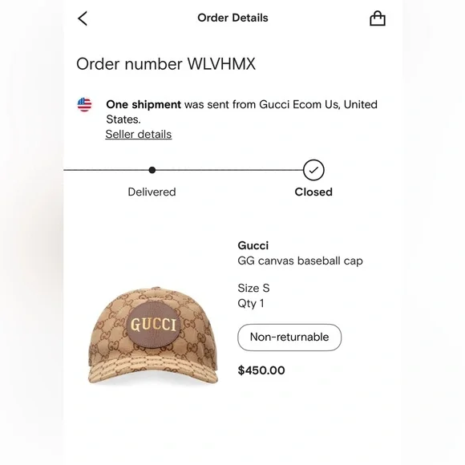Viewport: 465px width, 465px height.
Task: Open the Gucci cap product image
Action: 153,335
